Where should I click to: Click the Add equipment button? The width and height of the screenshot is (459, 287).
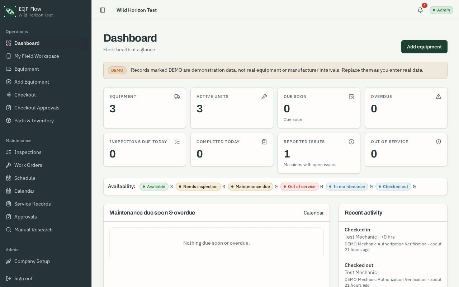click(424, 47)
